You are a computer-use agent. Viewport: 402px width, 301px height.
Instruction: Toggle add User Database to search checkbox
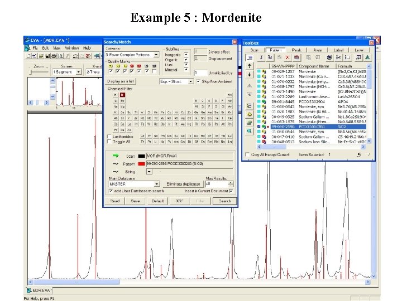point(111,191)
